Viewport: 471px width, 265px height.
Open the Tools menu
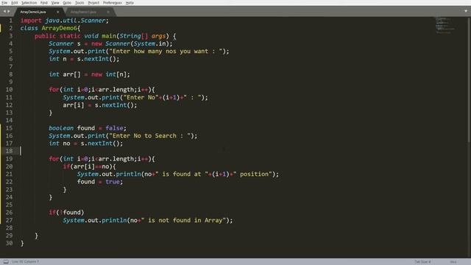click(79, 3)
